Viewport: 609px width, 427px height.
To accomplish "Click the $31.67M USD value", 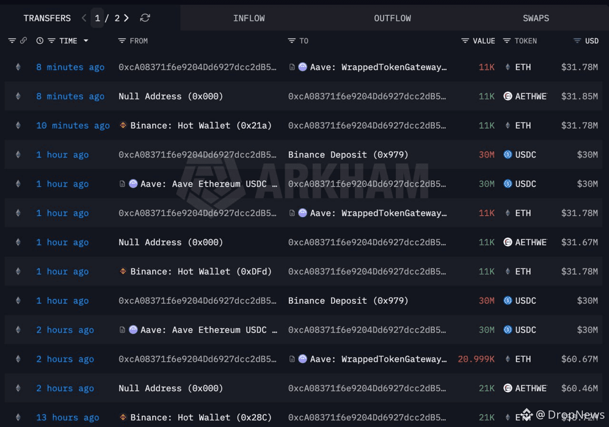I will pyautogui.click(x=580, y=242).
